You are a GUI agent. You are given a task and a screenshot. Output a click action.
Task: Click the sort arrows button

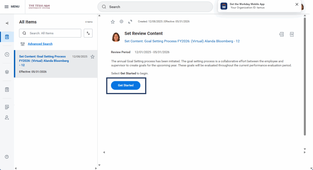click(88, 33)
